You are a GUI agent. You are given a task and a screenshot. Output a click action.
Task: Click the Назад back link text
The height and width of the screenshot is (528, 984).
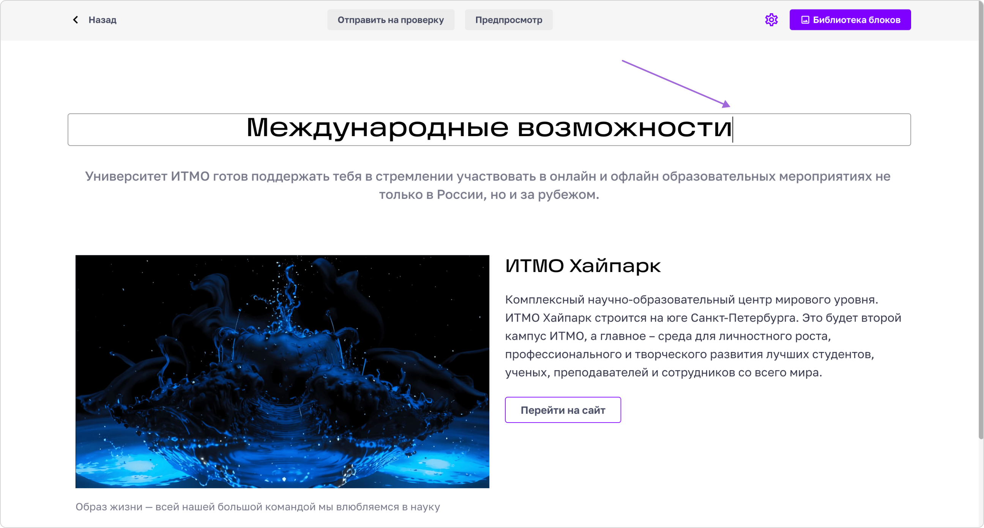[102, 20]
